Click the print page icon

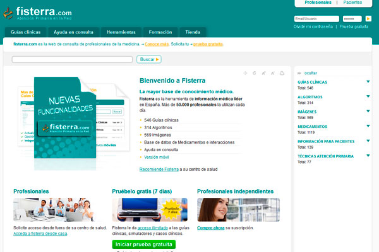click(282, 73)
